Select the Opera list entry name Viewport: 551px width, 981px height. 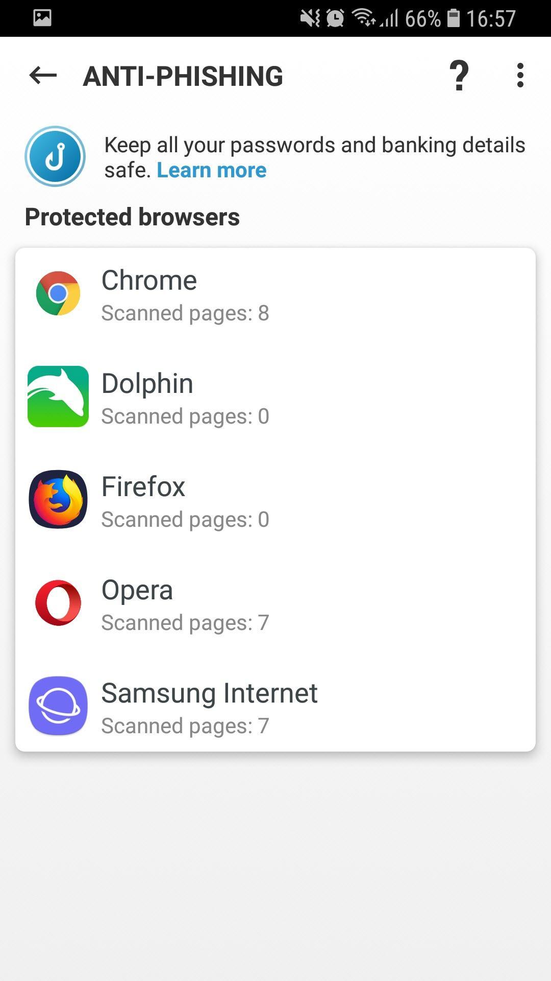(x=137, y=590)
